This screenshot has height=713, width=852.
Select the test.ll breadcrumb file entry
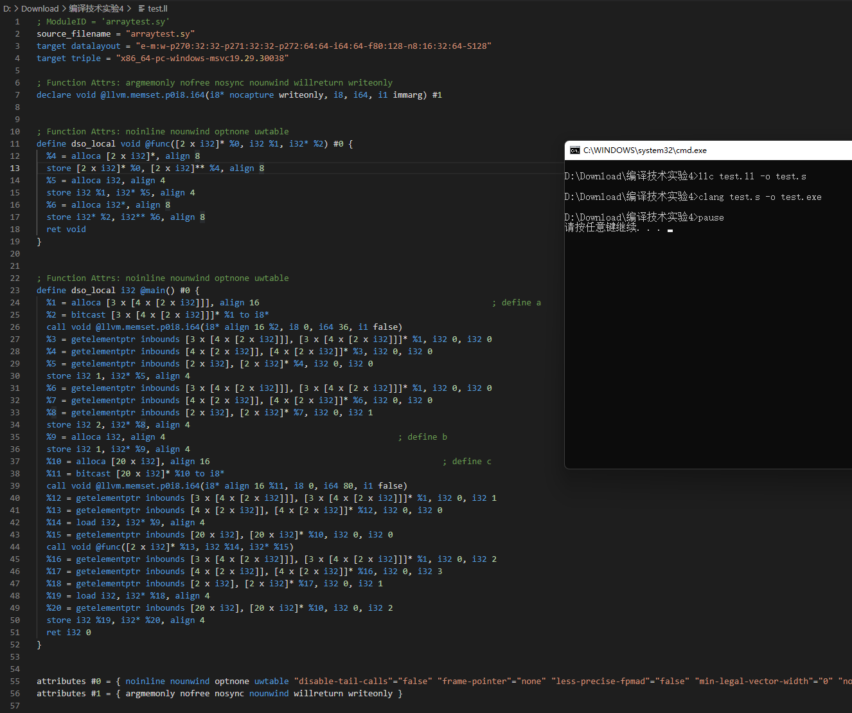tap(157, 8)
